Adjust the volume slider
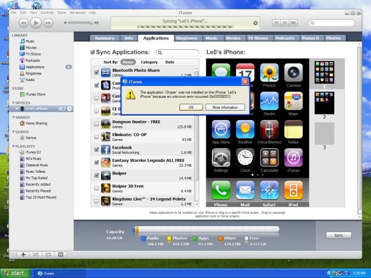The width and height of the screenshot is (371, 278). click(80, 23)
